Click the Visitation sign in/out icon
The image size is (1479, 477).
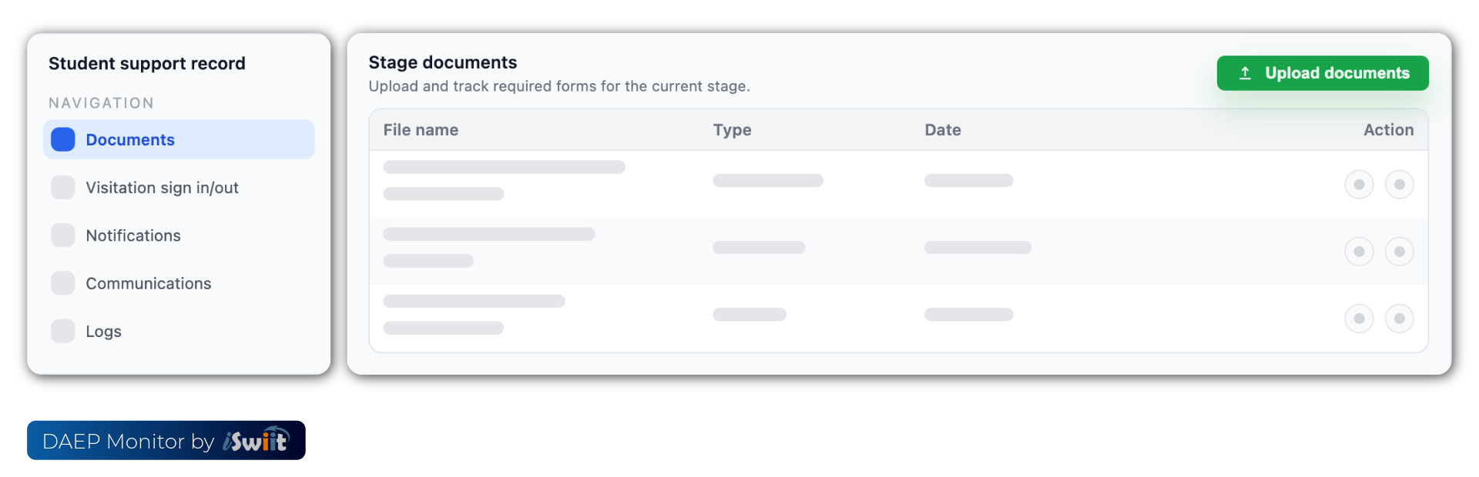pyautogui.click(x=62, y=187)
